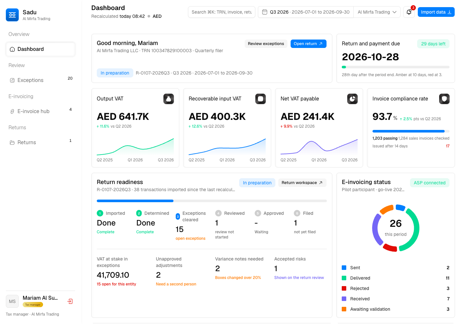
Task: Open Exceptions in the sidebar
Action: pos(40,80)
